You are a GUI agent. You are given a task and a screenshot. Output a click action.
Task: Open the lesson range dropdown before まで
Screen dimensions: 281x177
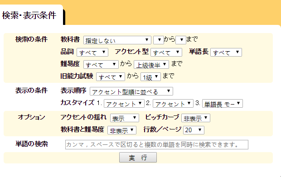coord(181,40)
